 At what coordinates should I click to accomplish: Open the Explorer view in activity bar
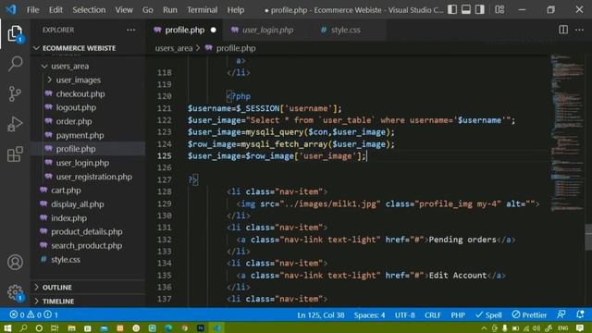[15, 34]
